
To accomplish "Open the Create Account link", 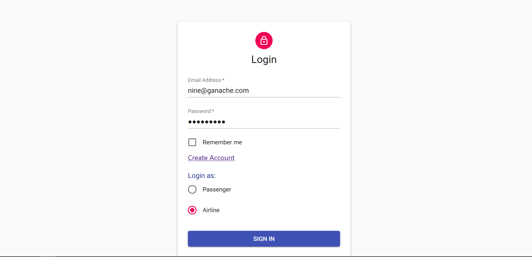I will click(x=211, y=158).
